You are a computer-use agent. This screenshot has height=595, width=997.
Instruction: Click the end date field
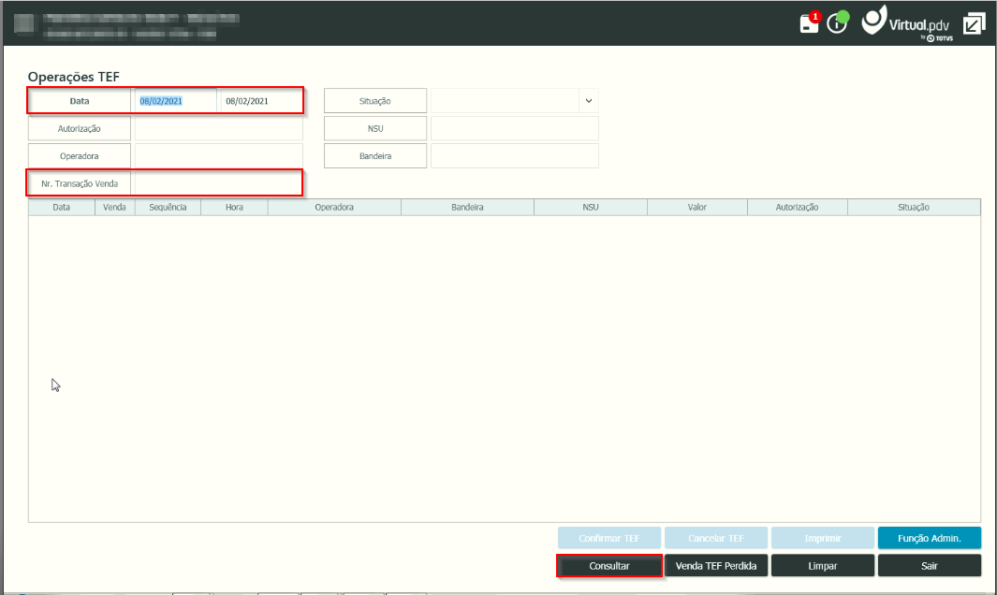click(x=260, y=101)
